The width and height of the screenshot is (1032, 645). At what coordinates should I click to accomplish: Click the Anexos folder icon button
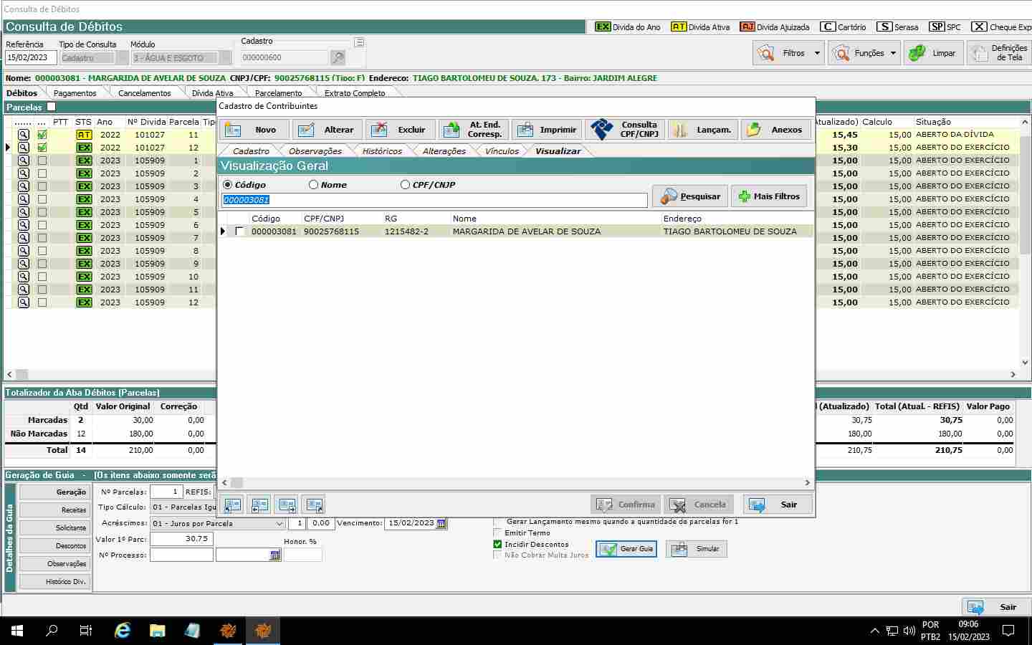click(754, 130)
